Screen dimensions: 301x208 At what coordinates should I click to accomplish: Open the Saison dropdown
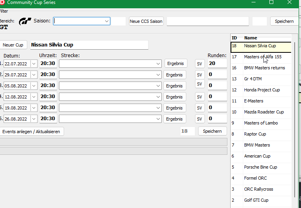pyautogui.click(x=107, y=21)
